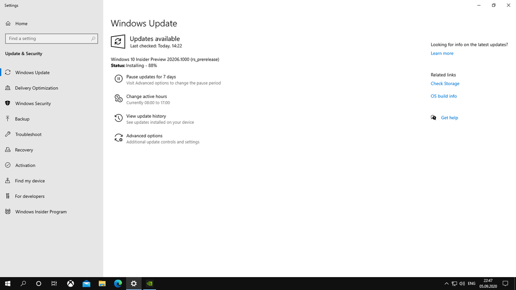Click the Activation checkmark icon

[x=8, y=165]
